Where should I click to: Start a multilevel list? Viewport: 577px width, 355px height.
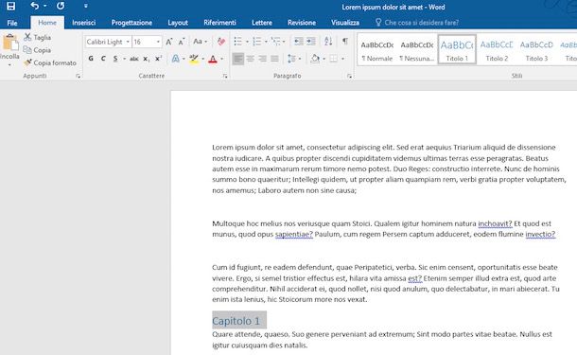click(x=275, y=42)
